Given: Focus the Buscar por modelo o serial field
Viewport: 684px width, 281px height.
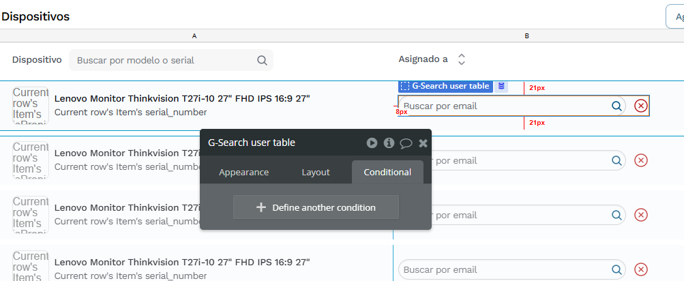Looking at the screenshot, I should [171, 60].
